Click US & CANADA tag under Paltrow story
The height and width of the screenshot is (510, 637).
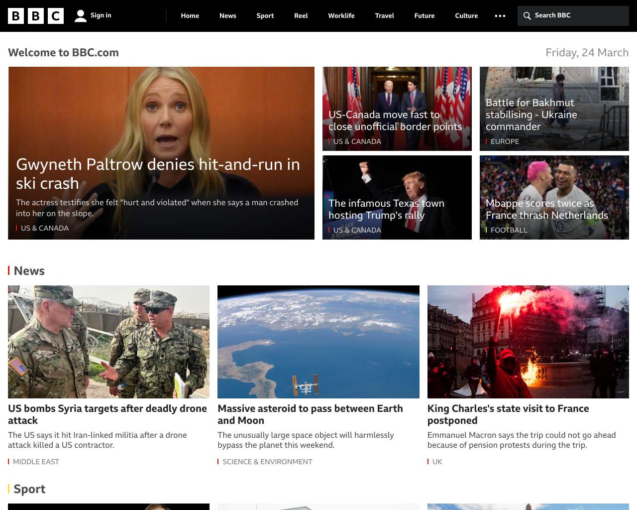tap(45, 228)
